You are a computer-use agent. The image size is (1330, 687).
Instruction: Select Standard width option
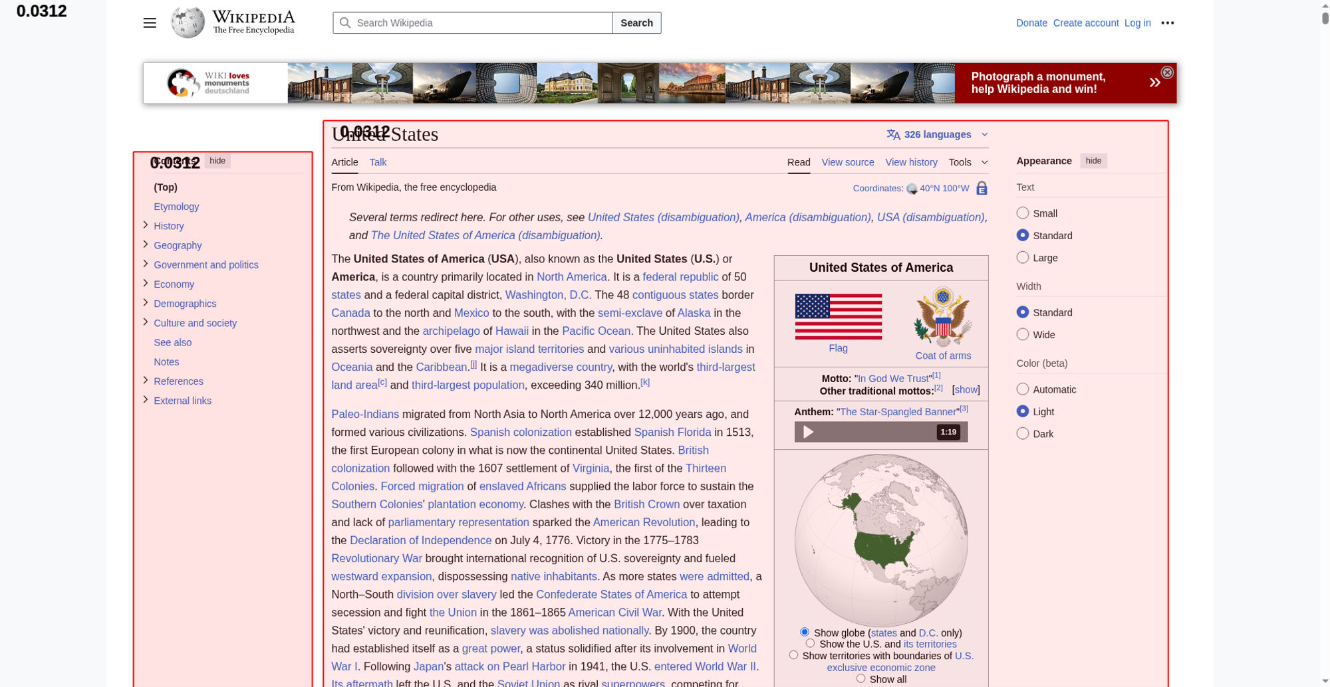pyautogui.click(x=1023, y=312)
